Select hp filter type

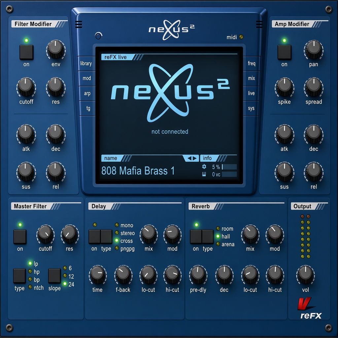[x=34, y=272]
